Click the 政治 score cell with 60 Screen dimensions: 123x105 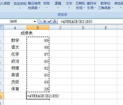(x=38, y=61)
